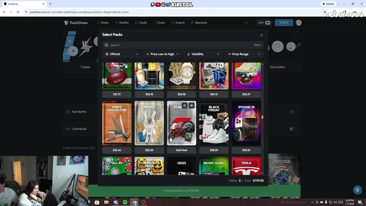The image size is (366, 206).
Task: Reload the browser page
Action: pos(18,12)
